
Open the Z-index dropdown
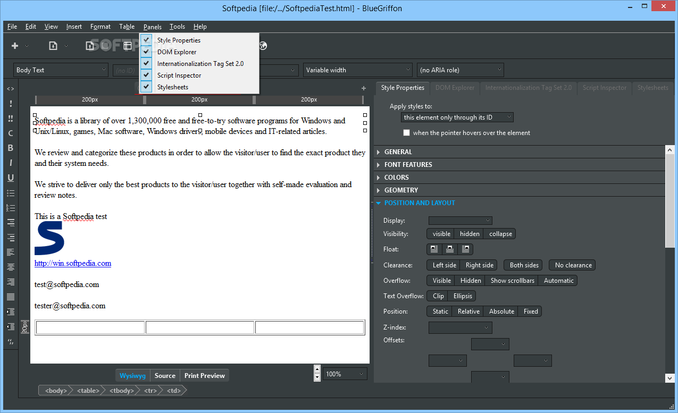pyautogui.click(x=461, y=328)
